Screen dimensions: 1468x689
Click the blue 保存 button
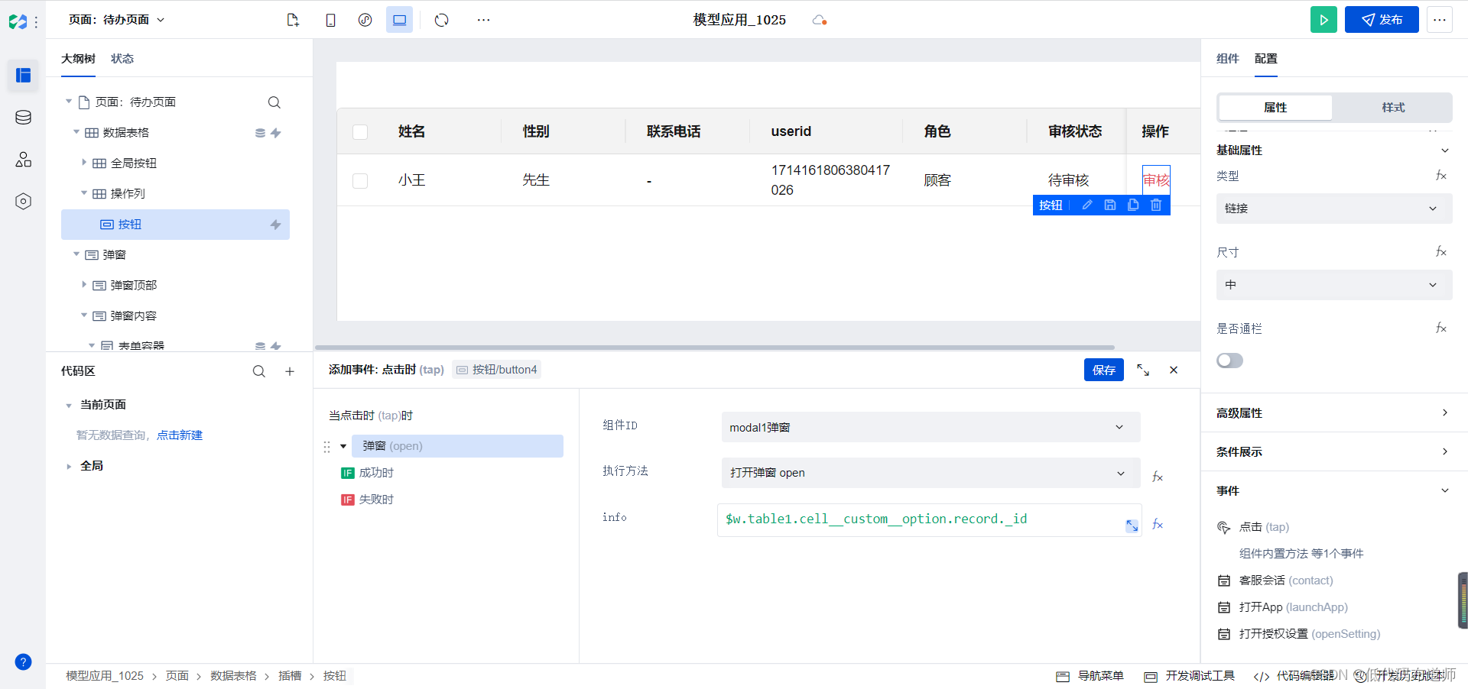pyautogui.click(x=1103, y=370)
